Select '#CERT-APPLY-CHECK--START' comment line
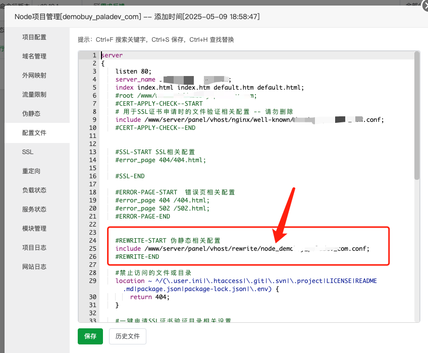This screenshot has height=353, width=428. (x=159, y=104)
